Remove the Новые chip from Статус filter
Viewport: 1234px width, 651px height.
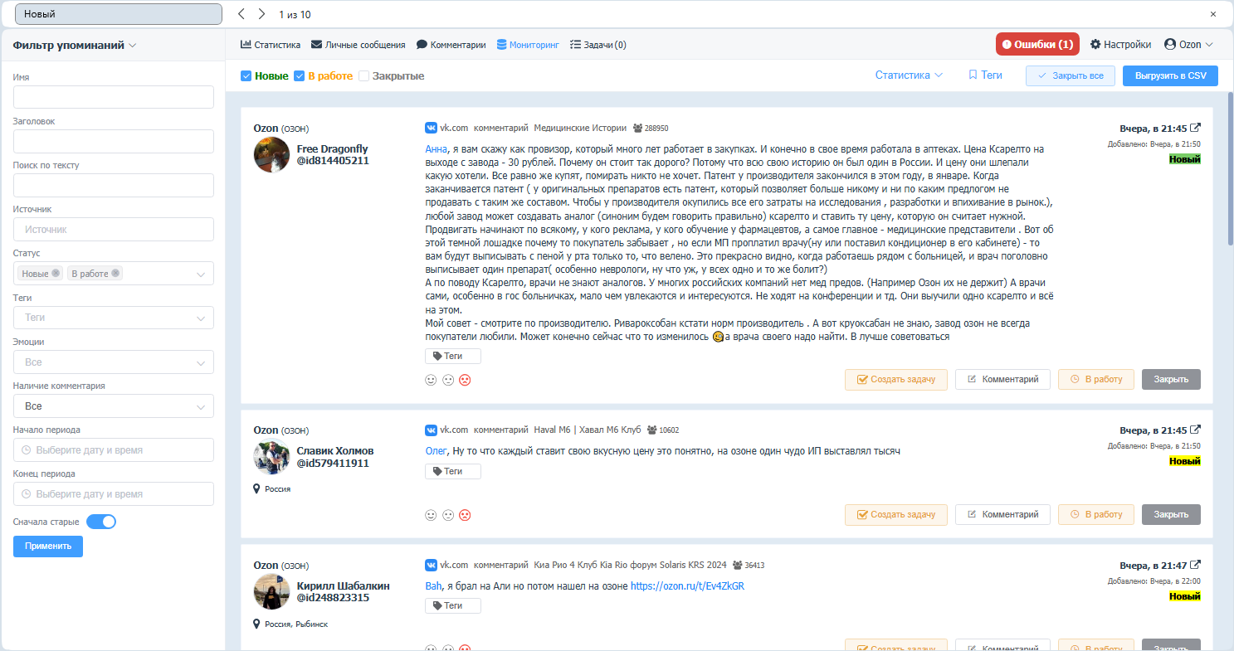point(56,274)
